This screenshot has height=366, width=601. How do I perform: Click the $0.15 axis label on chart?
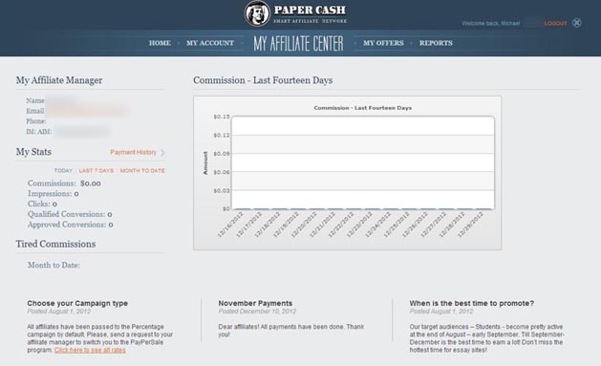point(222,117)
